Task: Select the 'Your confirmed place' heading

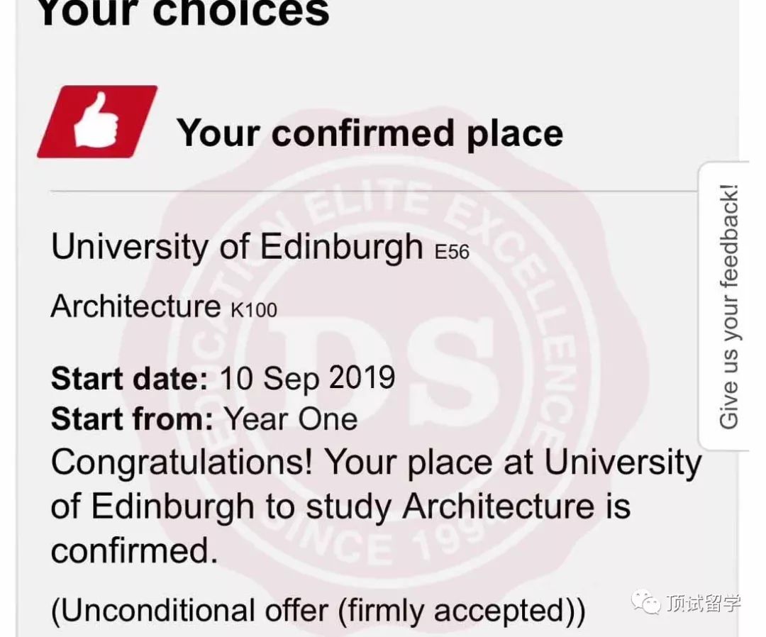Action: 370,133
